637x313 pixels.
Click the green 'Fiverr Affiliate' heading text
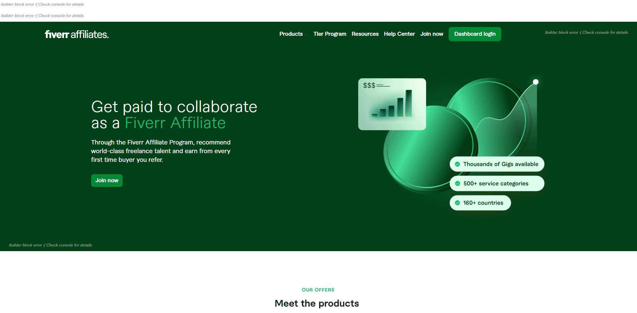175,123
